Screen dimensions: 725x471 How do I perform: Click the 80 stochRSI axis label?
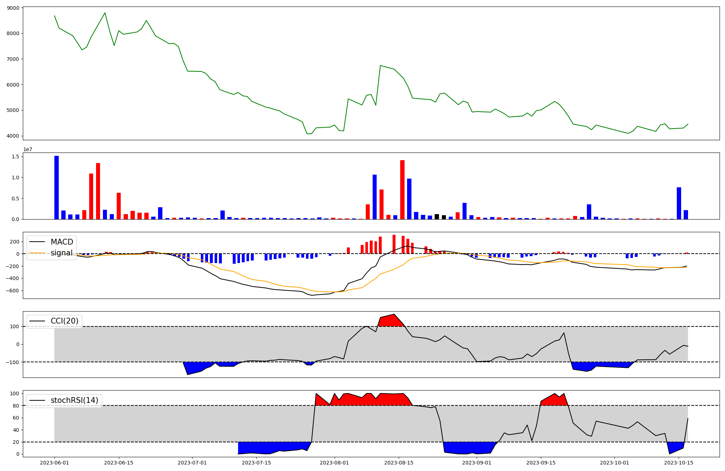coord(15,406)
